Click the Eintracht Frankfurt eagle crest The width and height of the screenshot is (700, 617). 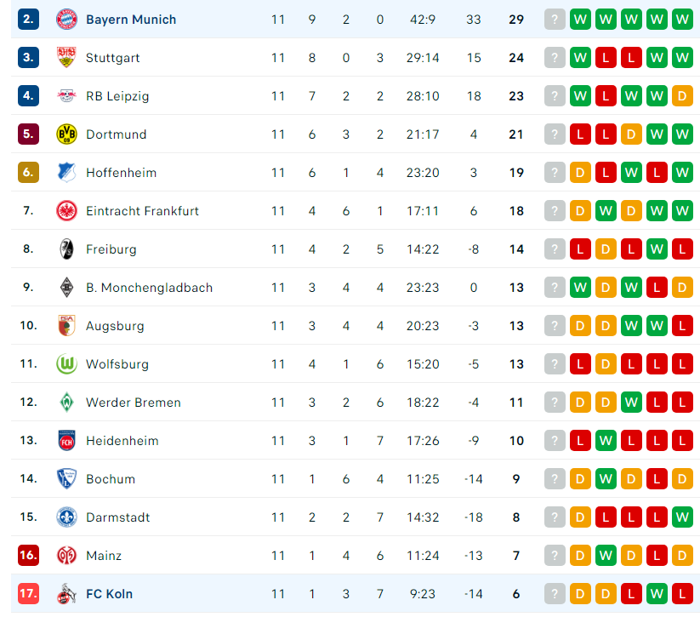[66, 211]
